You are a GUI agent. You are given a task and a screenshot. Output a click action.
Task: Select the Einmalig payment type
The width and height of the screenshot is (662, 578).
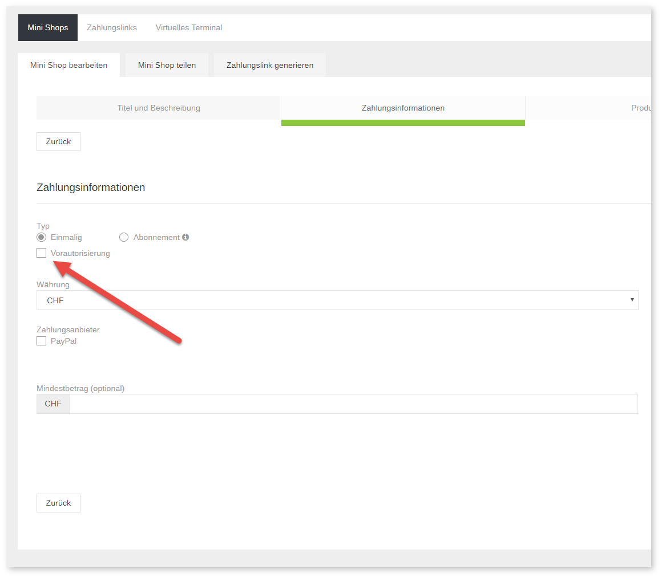[42, 237]
